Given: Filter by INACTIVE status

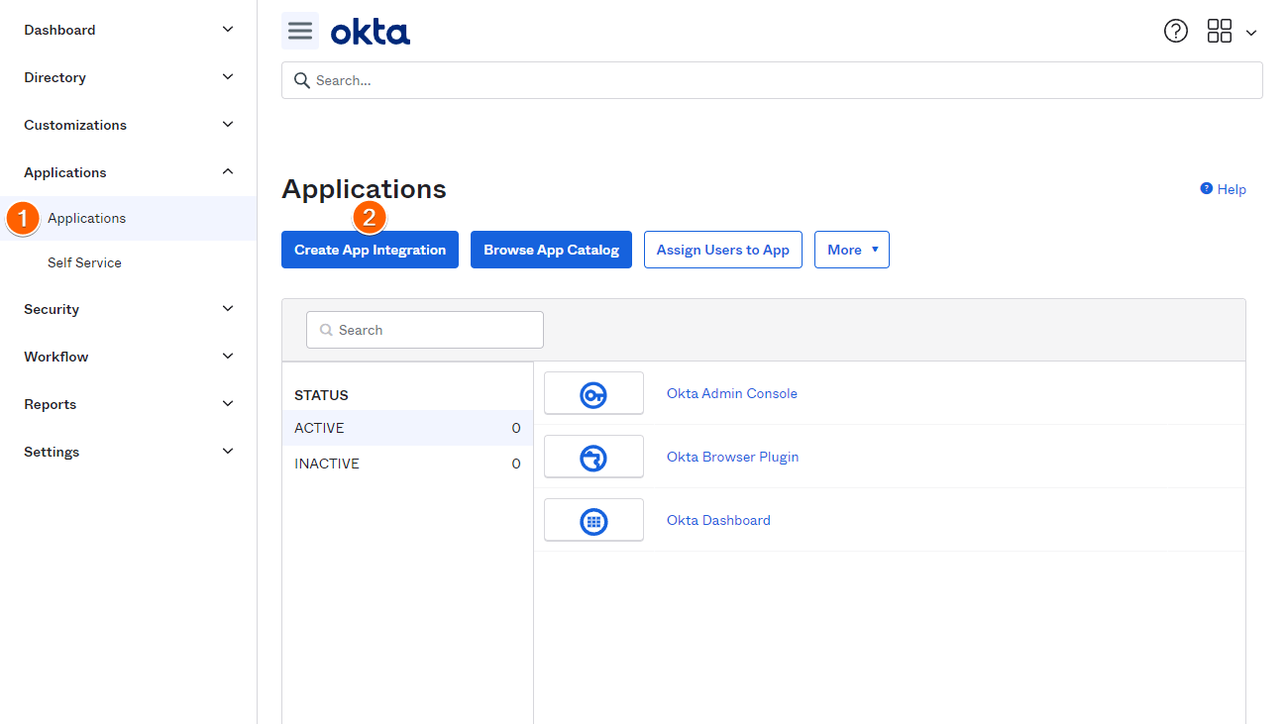Looking at the screenshot, I should [407, 464].
